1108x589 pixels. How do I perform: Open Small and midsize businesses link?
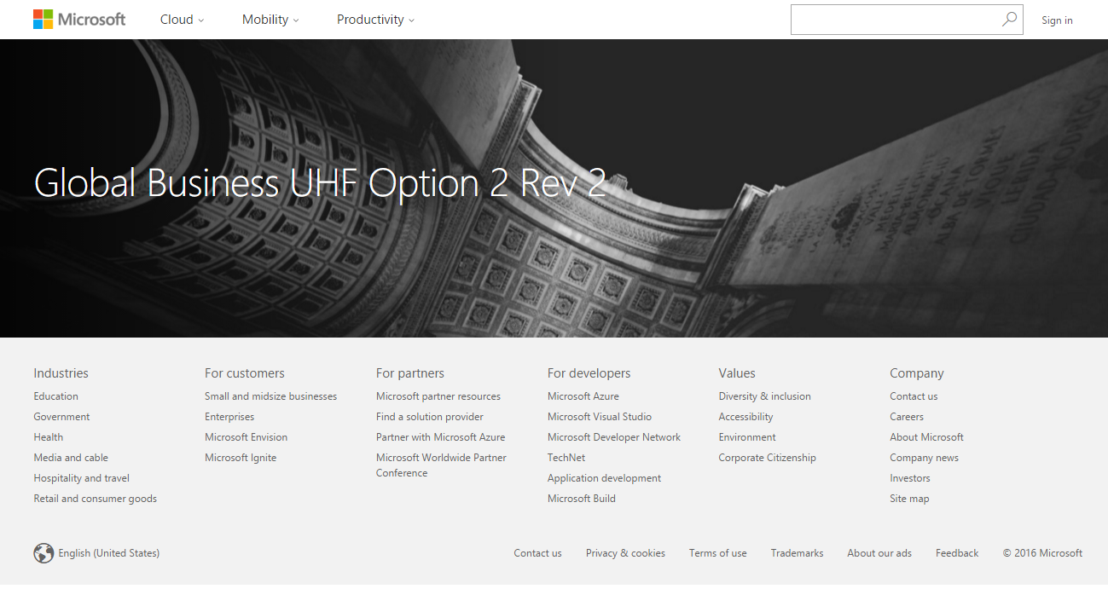270,396
